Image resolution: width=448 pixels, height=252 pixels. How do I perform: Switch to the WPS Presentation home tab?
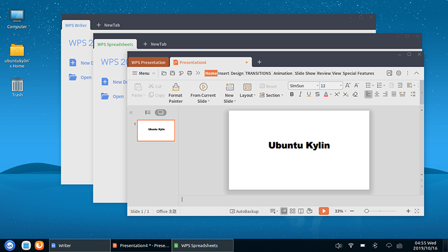[148, 62]
